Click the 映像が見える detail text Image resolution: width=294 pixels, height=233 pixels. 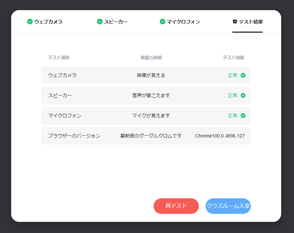pyautogui.click(x=151, y=75)
